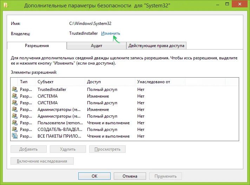Click the C:\Windows\System32 path text
Viewport: 250px width, 185px height.
[90, 24]
